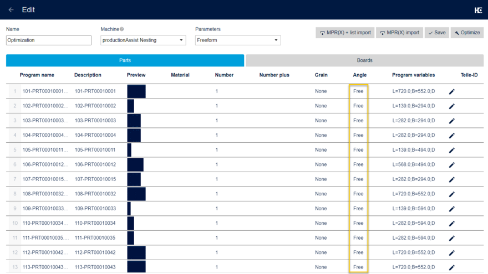Click the back arrow in header

tap(11, 10)
